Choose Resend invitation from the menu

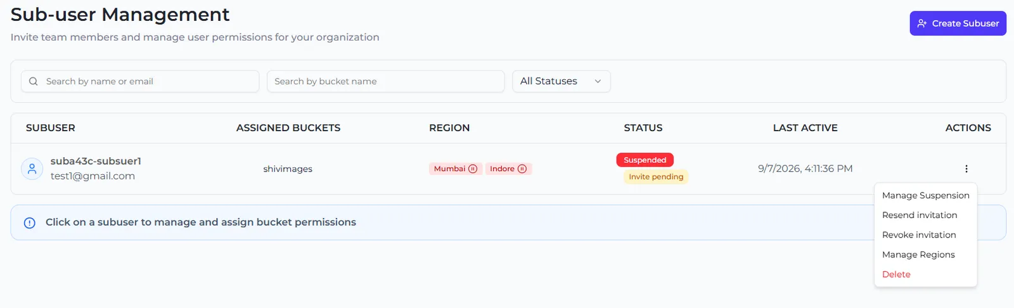coord(925,215)
